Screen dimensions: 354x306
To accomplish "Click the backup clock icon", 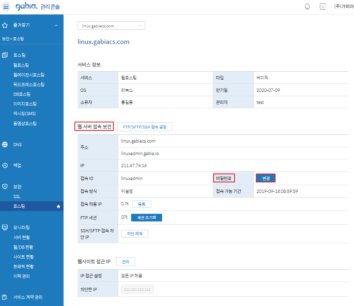I will pyautogui.click(x=5, y=165).
